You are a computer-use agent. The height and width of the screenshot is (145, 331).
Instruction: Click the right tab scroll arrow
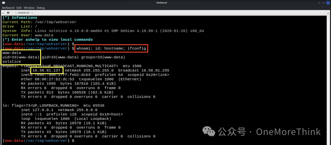click(328, 13)
